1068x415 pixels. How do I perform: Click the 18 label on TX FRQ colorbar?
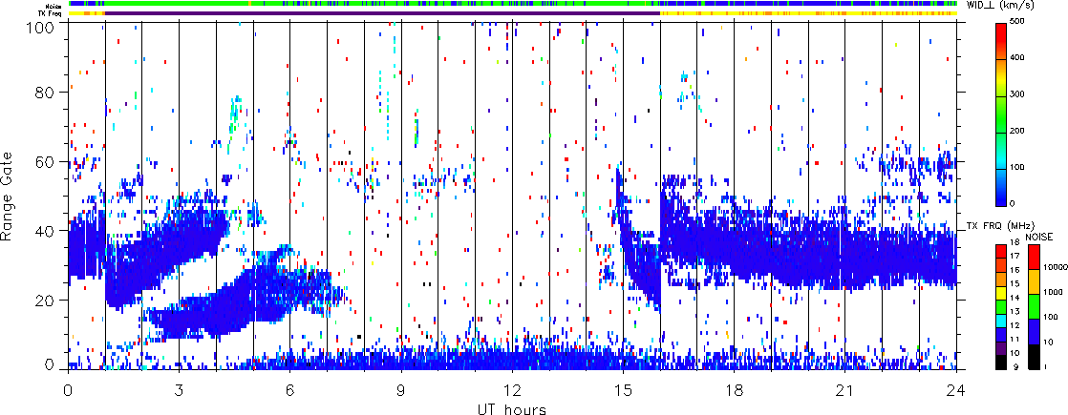coord(1014,243)
